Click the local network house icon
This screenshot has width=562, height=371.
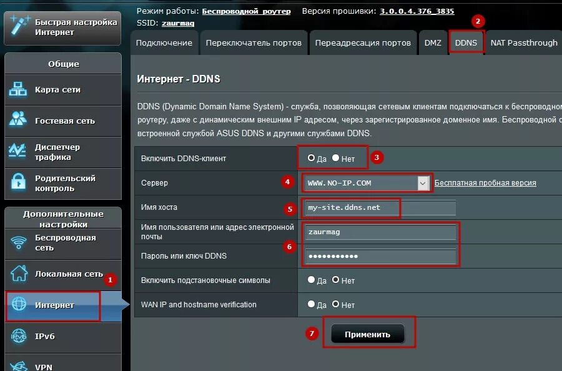pos(19,274)
